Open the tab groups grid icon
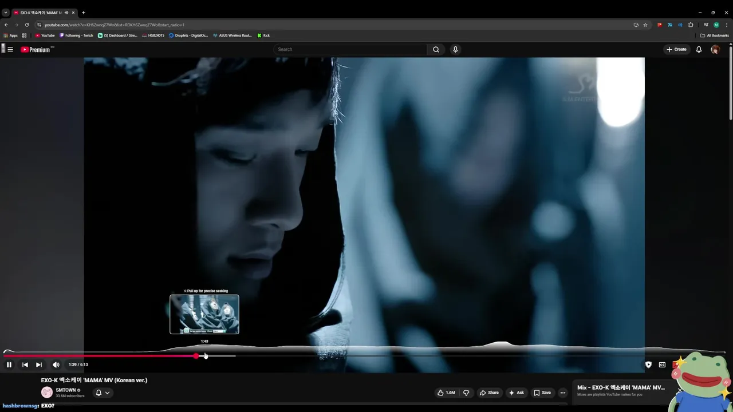Image resolution: width=733 pixels, height=412 pixels. 24,35
